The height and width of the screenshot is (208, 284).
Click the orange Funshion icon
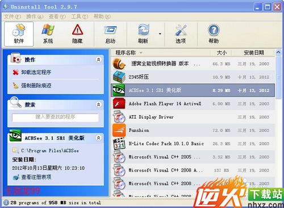pyautogui.click(x=119, y=130)
